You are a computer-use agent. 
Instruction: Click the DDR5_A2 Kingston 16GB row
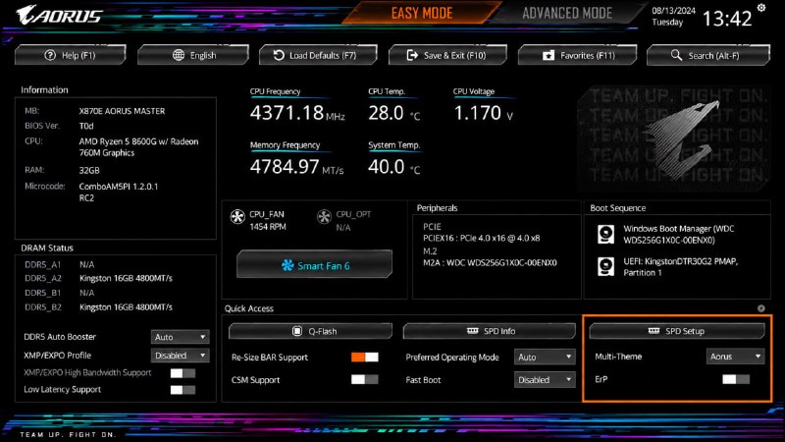(99, 278)
